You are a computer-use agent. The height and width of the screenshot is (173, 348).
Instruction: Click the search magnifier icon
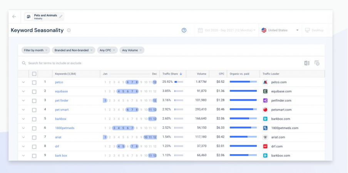tap(24, 63)
